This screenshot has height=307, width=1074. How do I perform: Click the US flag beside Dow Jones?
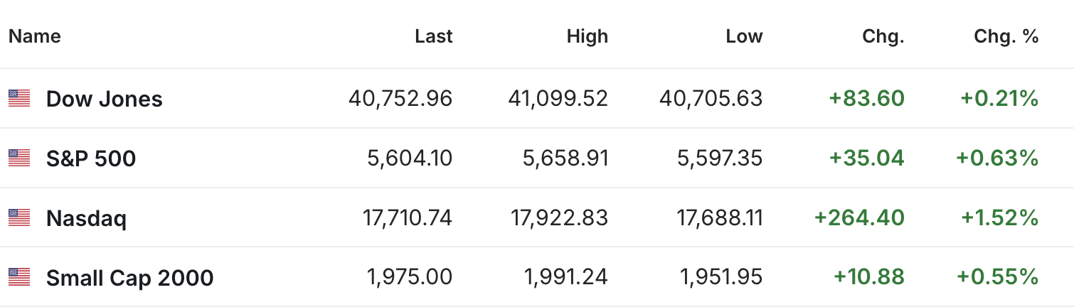point(19,99)
